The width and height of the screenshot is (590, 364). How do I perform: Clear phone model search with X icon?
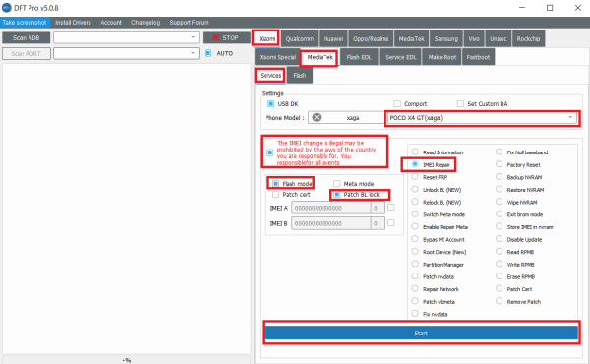pyautogui.click(x=317, y=117)
